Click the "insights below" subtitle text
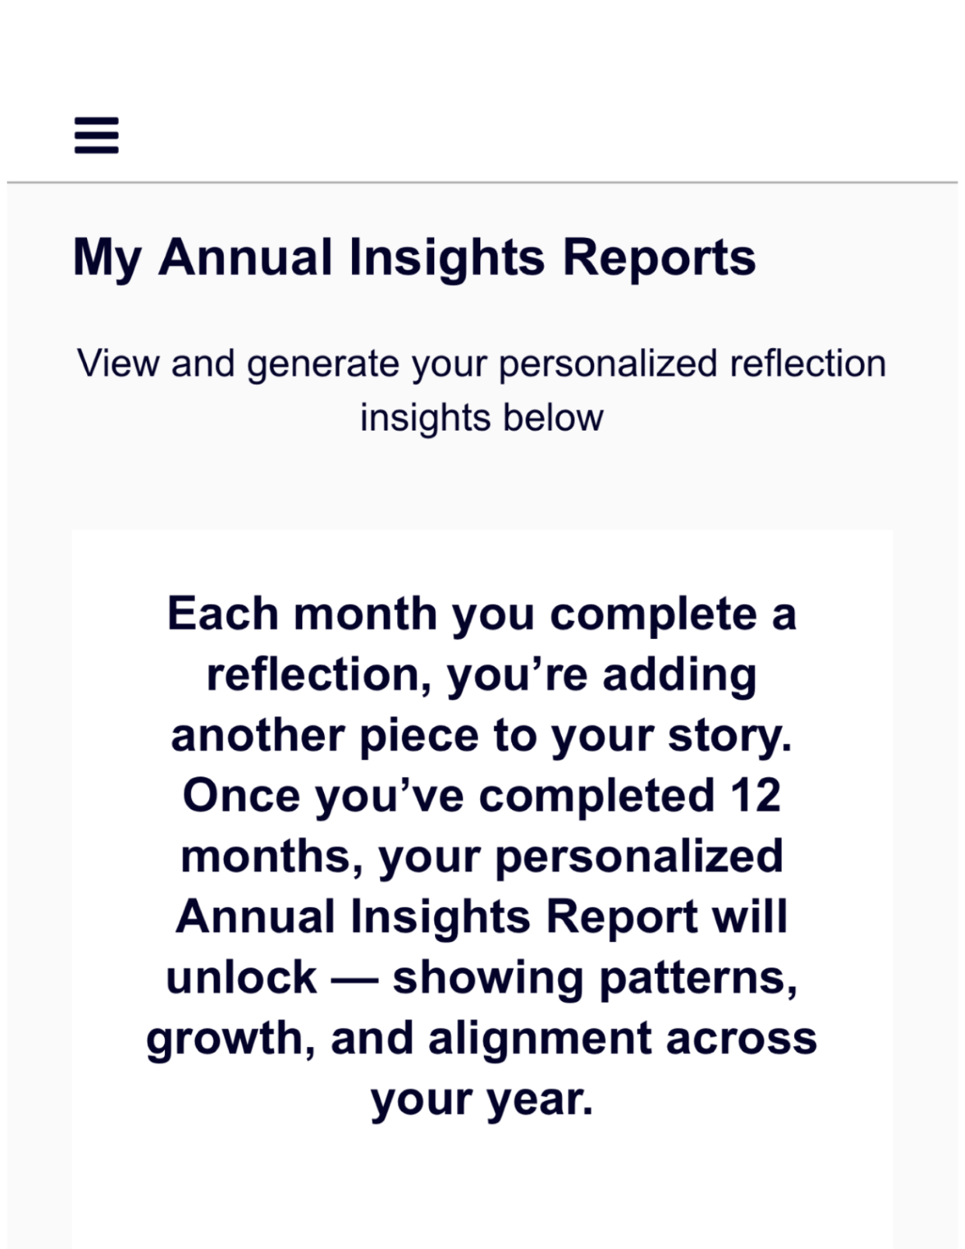Screen dimensions: 965x1249 pyautogui.click(x=482, y=417)
